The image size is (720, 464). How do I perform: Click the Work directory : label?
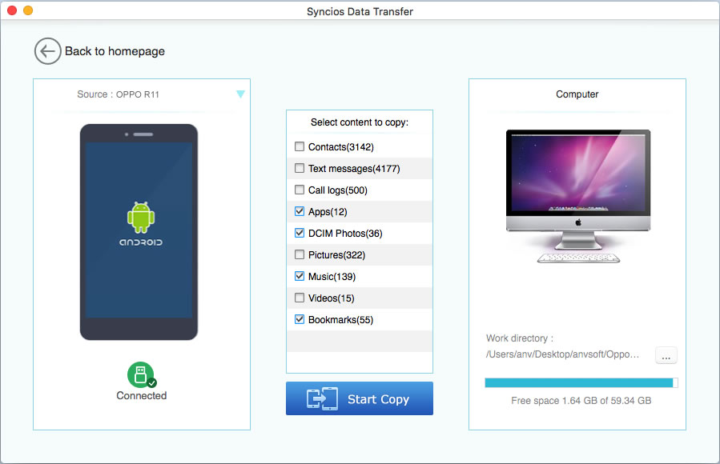(520, 338)
